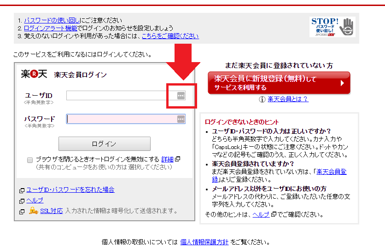Open 楽天会員登録 link in hints panel
This screenshot has height=247, width=385.
(332, 172)
